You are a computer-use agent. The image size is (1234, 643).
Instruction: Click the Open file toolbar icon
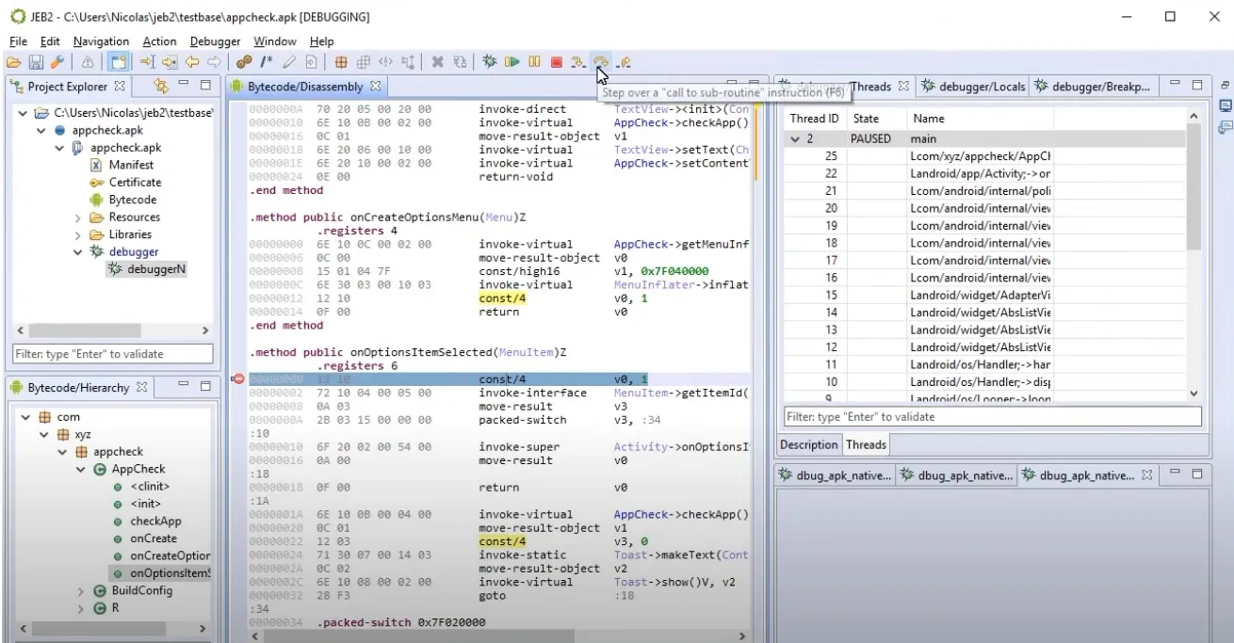click(13, 62)
